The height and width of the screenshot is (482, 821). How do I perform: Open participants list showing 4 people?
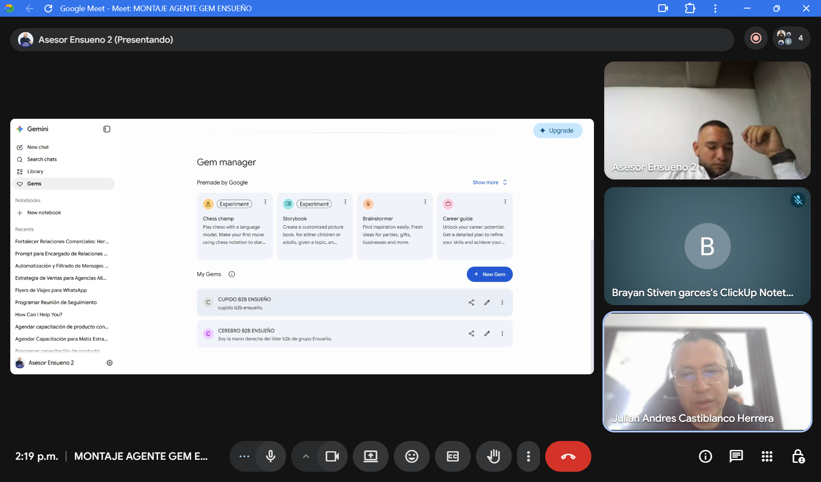point(791,38)
